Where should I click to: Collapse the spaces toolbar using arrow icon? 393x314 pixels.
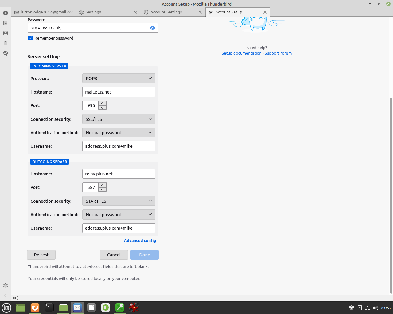click(x=6, y=296)
